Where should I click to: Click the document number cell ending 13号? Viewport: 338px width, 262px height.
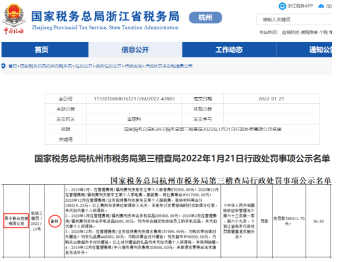(37, 221)
